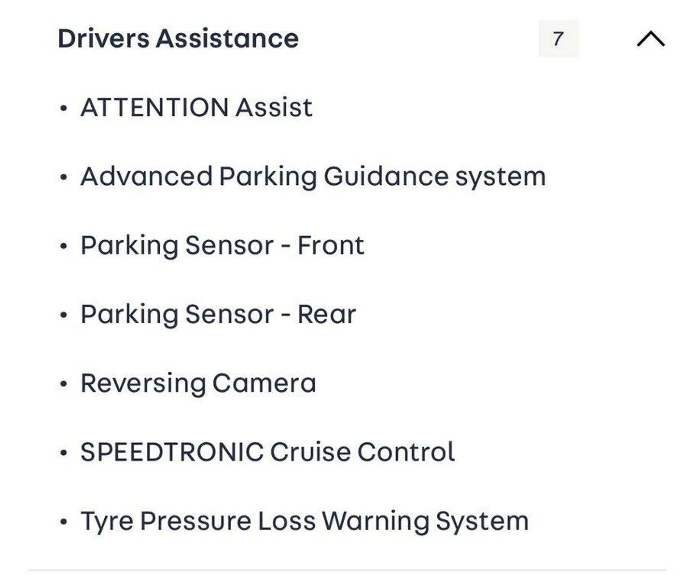Click the bullet beside Reversing Camera
Viewport: 695px width, 586px height.
(x=63, y=384)
